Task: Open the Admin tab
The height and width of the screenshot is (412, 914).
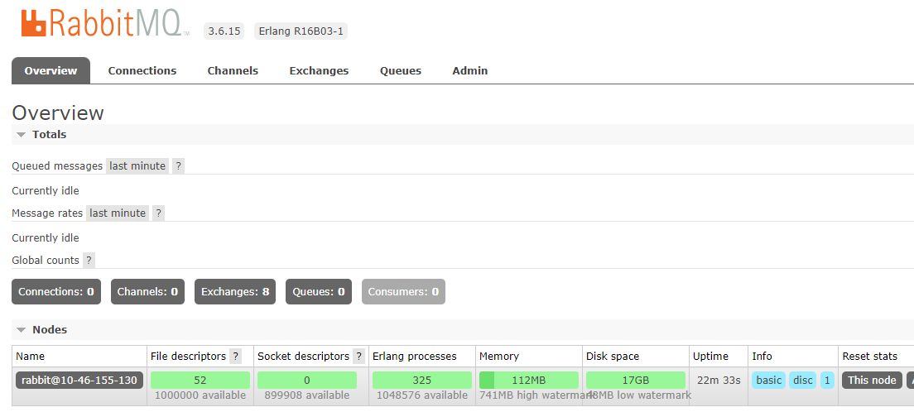Action: (x=469, y=70)
